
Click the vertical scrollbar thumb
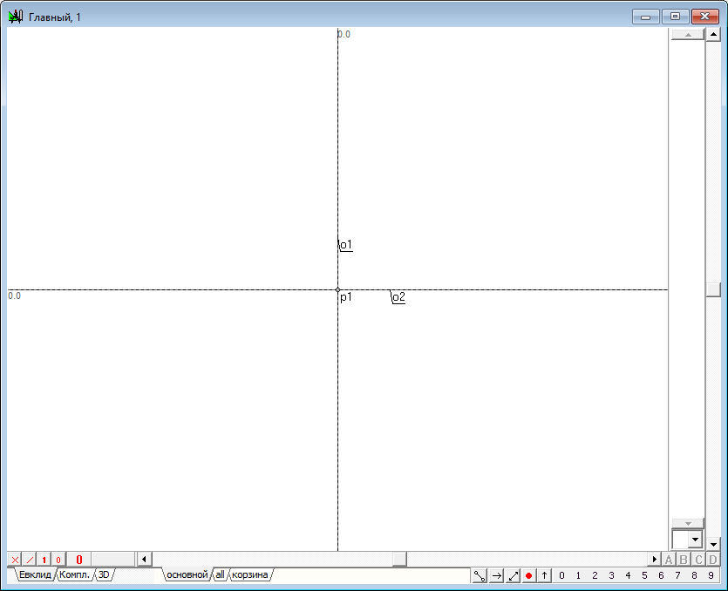(713, 289)
